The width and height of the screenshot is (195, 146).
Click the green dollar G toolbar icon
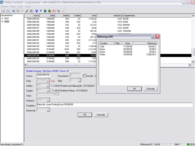pyautogui.click(x=50, y=11)
